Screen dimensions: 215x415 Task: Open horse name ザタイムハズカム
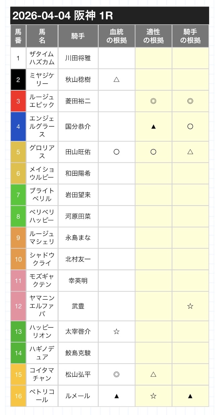click(42, 58)
